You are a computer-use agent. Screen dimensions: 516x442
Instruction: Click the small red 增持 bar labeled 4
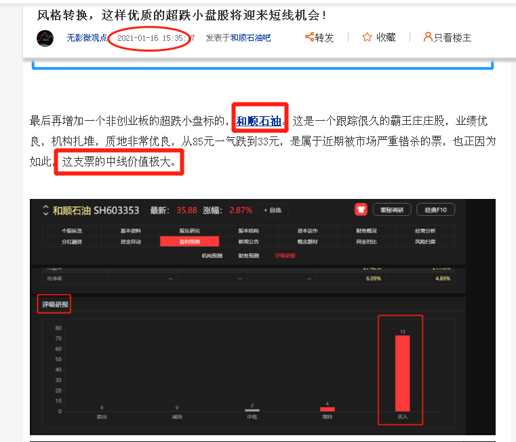point(327,409)
